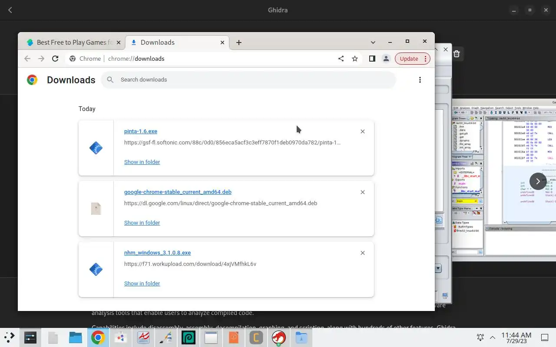Screen dimensions: 556x347
Task: Click the share icon in the address bar
Action: pyautogui.click(x=341, y=59)
